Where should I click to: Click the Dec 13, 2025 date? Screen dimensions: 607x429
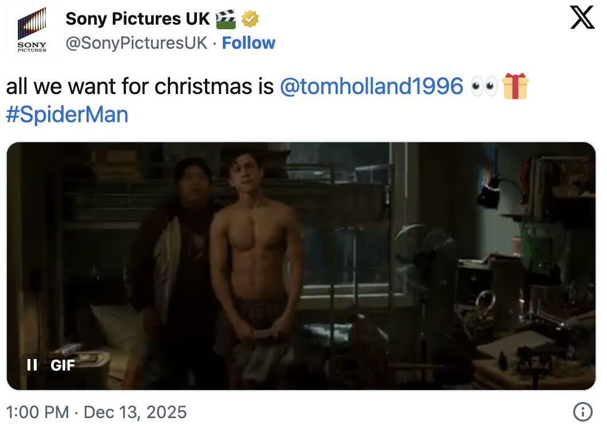click(x=135, y=412)
